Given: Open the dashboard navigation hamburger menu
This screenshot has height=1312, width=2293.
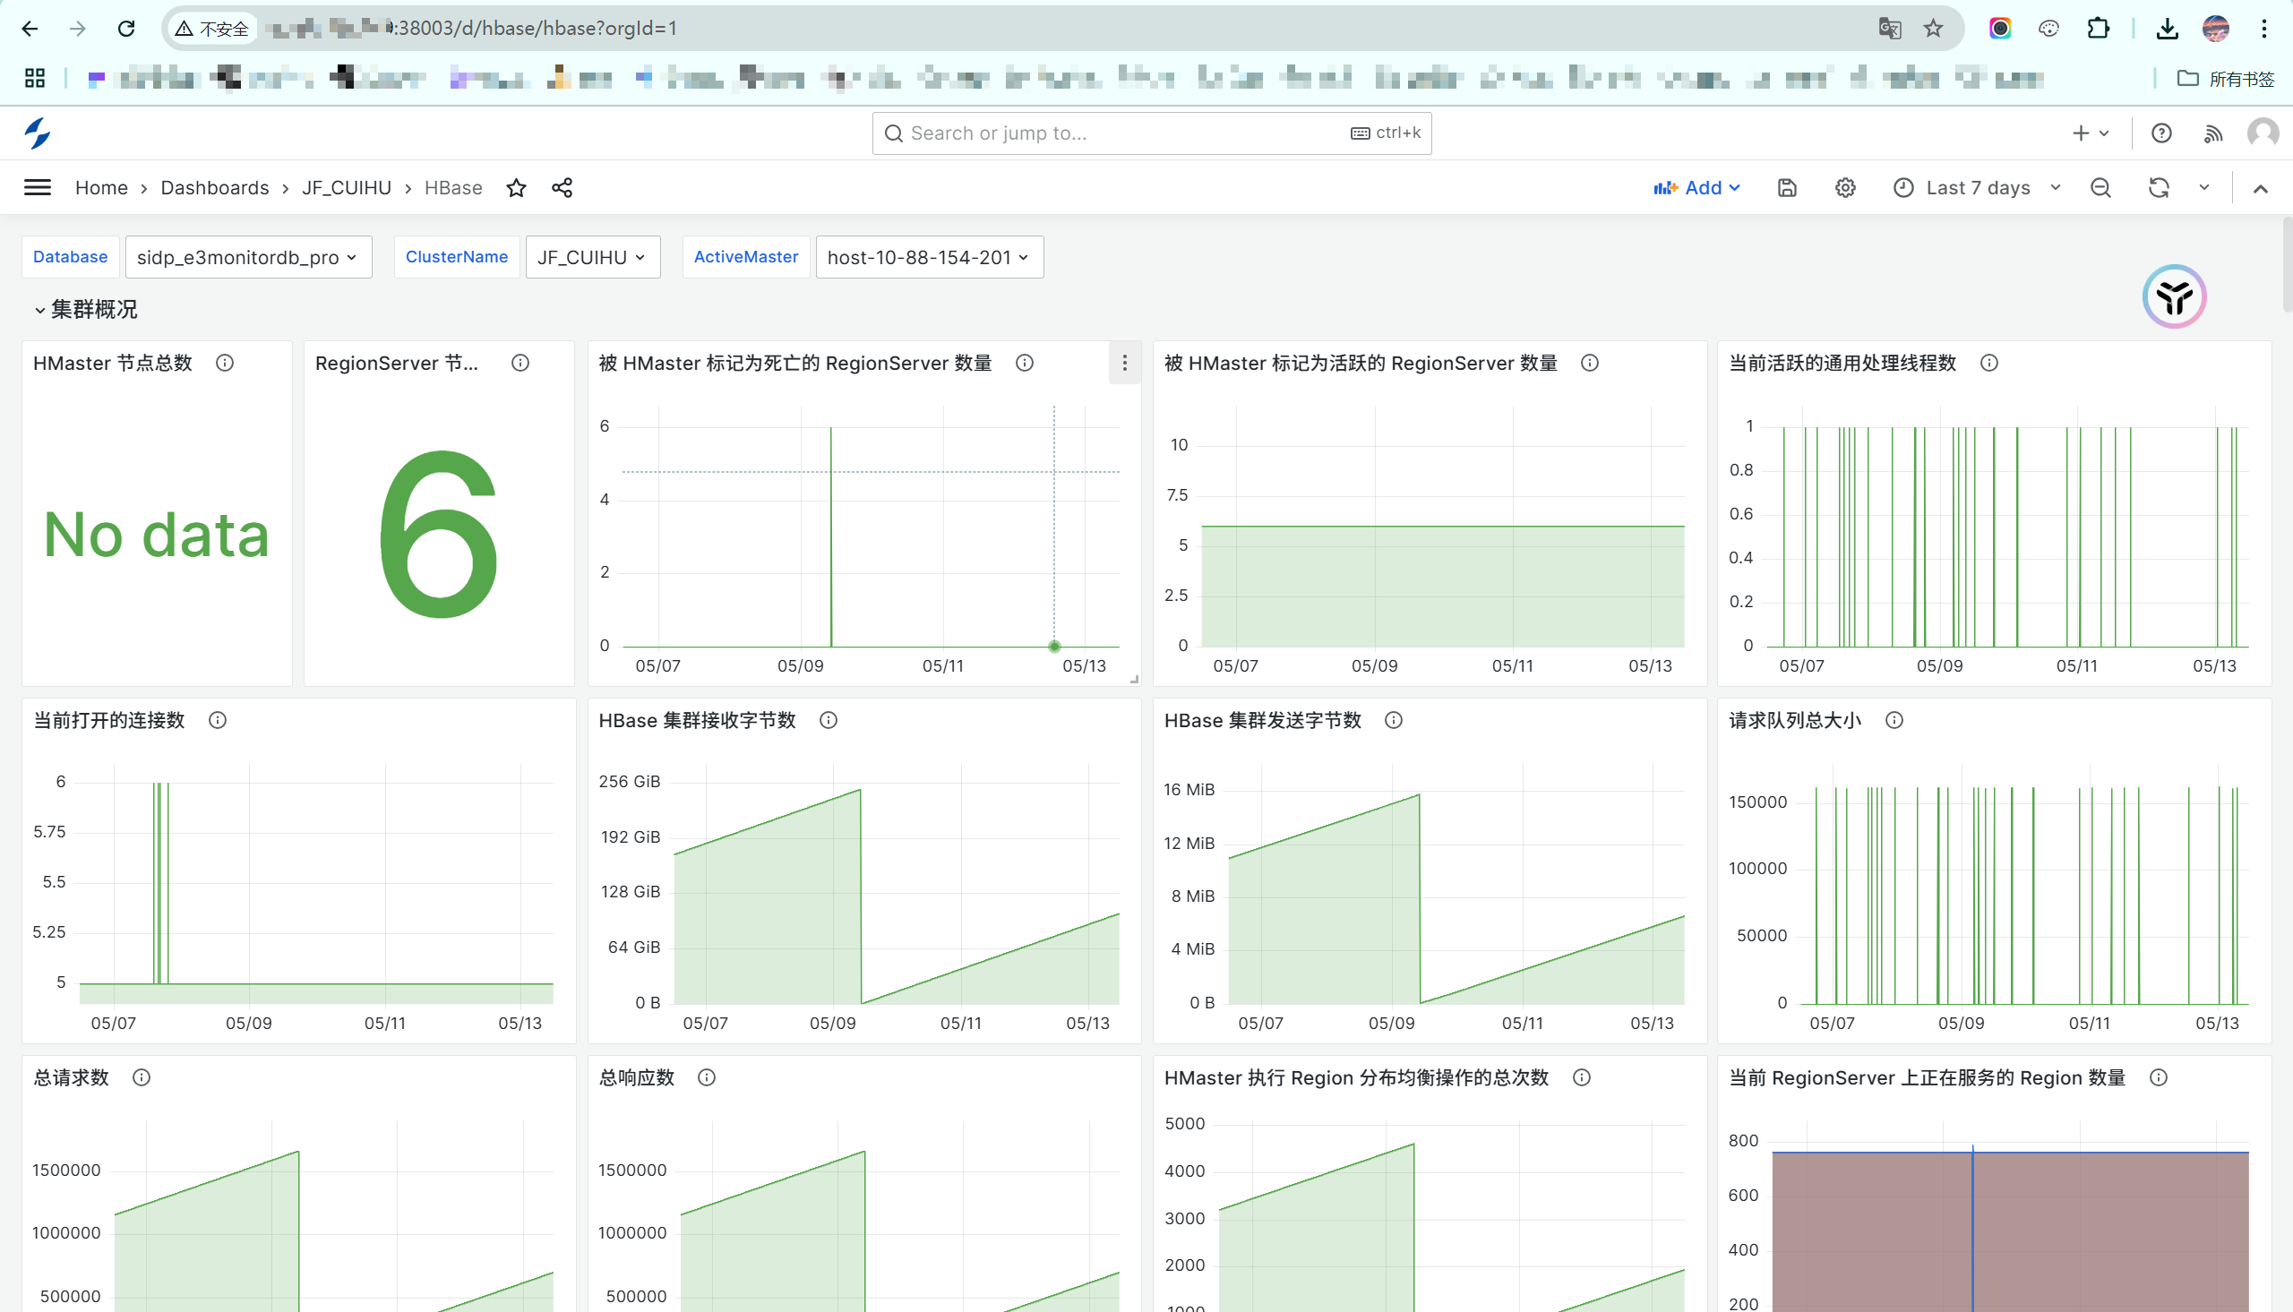Looking at the screenshot, I should tap(37, 186).
